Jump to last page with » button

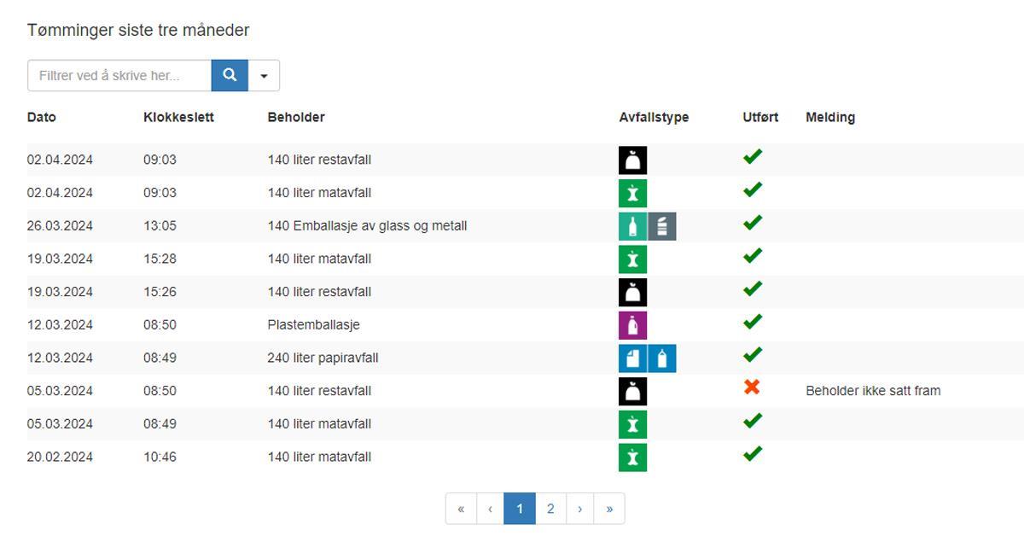coord(609,509)
